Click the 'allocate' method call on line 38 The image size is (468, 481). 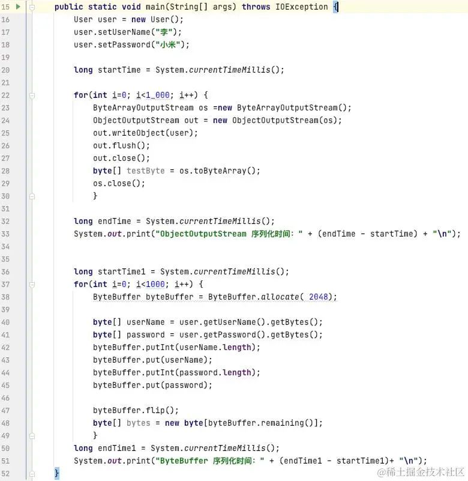pyautogui.click(x=280, y=297)
